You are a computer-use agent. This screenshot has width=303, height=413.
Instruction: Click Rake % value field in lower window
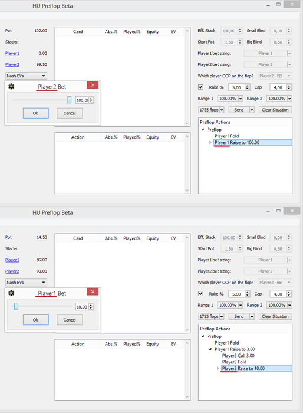(x=236, y=294)
